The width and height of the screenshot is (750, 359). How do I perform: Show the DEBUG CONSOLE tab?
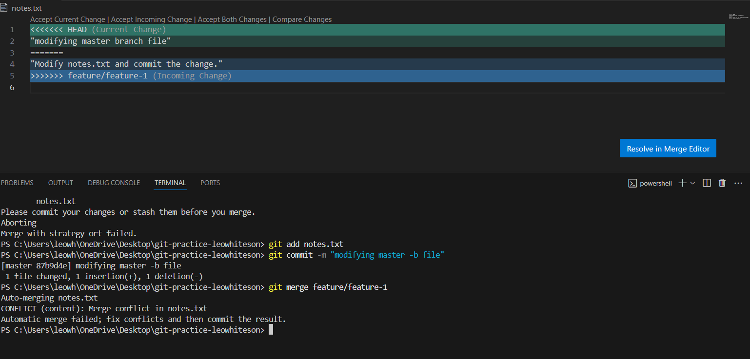tap(114, 183)
